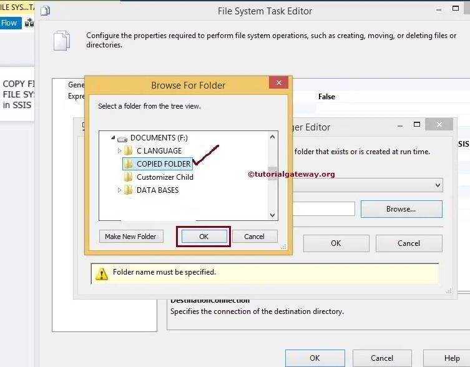470x367 pixels.
Task: Minimize the File System Task Editor window
Action: pyautogui.click(x=439, y=10)
